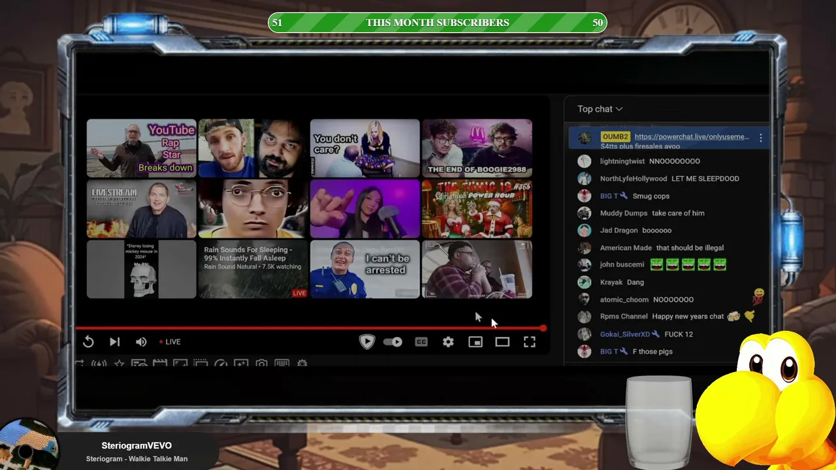Toggle the autoplay switch
This screenshot has width=836, height=470.
point(393,341)
